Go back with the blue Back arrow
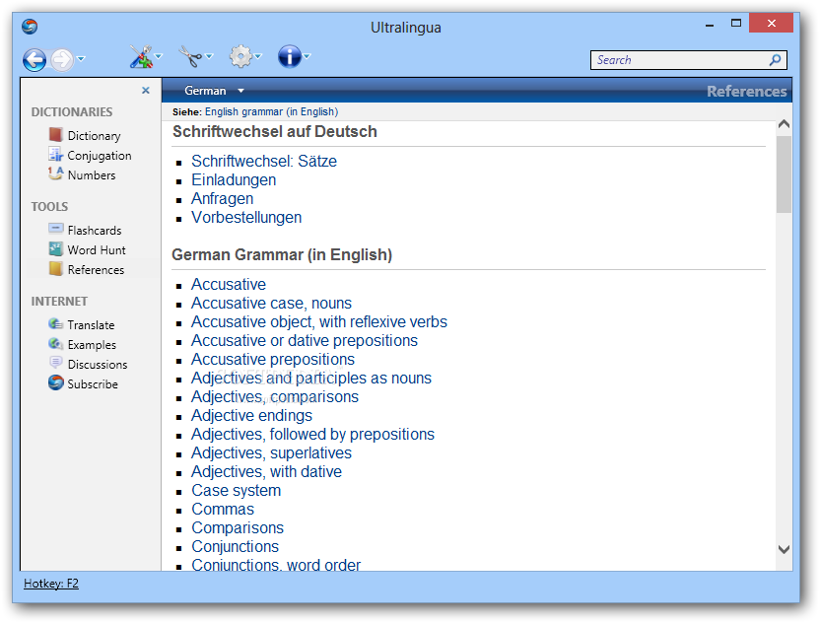Viewport: 820px width, 623px height. (x=34, y=59)
